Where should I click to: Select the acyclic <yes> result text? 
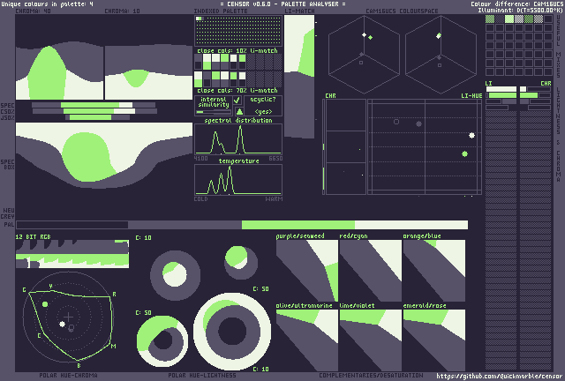tap(263, 112)
